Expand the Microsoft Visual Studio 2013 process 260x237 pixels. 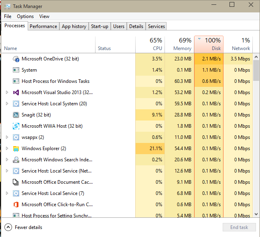pos(7,92)
